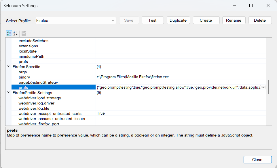Select the binary property row
Screen dimensions: 277x168
tap(24, 77)
